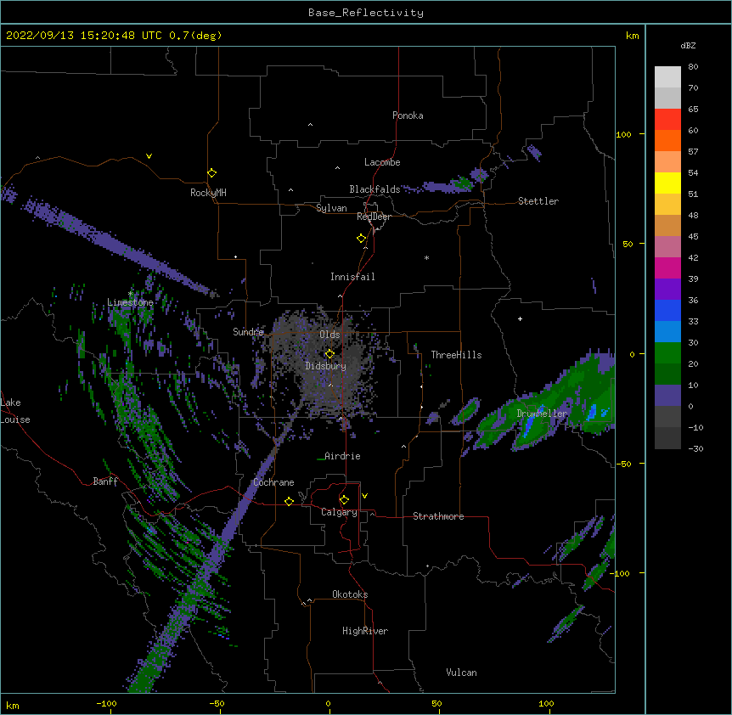The height and width of the screenshot is (715, 732).
Task: Click the yellow diamond marker above Calgary label
Action: 344,500
